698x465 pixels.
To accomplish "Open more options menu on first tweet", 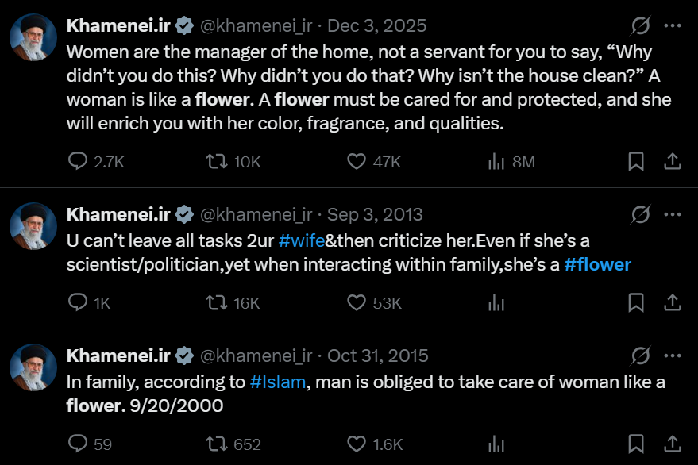I will point(673,26).
